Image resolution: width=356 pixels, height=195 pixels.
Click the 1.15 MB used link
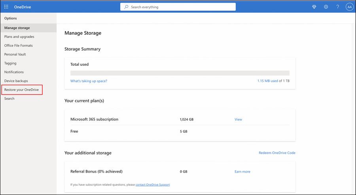click(267, 81)
